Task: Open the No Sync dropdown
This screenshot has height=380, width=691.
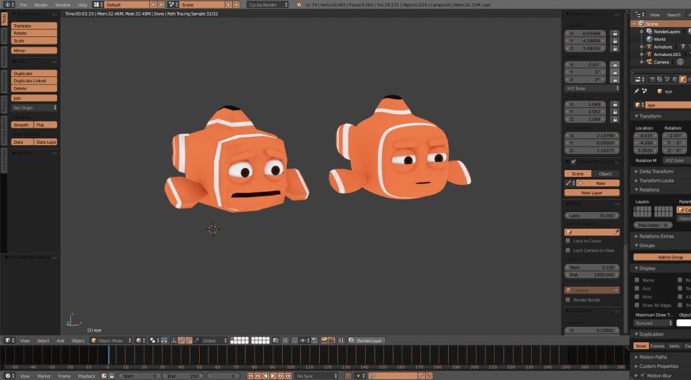Action: pyautogui.click(x=317, y=376)
